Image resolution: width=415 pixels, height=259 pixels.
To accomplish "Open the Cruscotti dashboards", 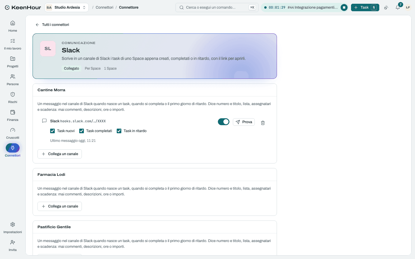I will point(13,133).
